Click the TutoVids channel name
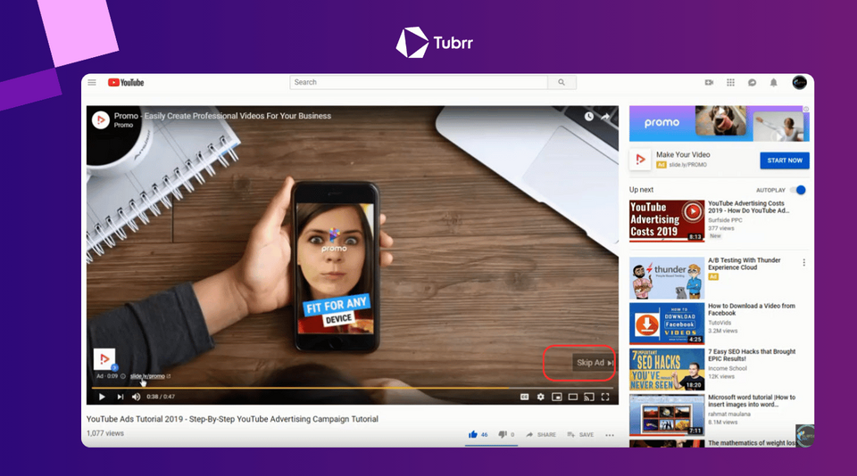This screenshot has height=476, width=857. [720, 323]
